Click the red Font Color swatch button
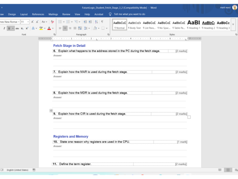 49,28
